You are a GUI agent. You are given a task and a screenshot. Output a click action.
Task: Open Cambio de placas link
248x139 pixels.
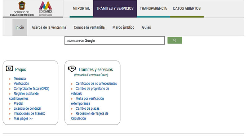pos(87,108)
